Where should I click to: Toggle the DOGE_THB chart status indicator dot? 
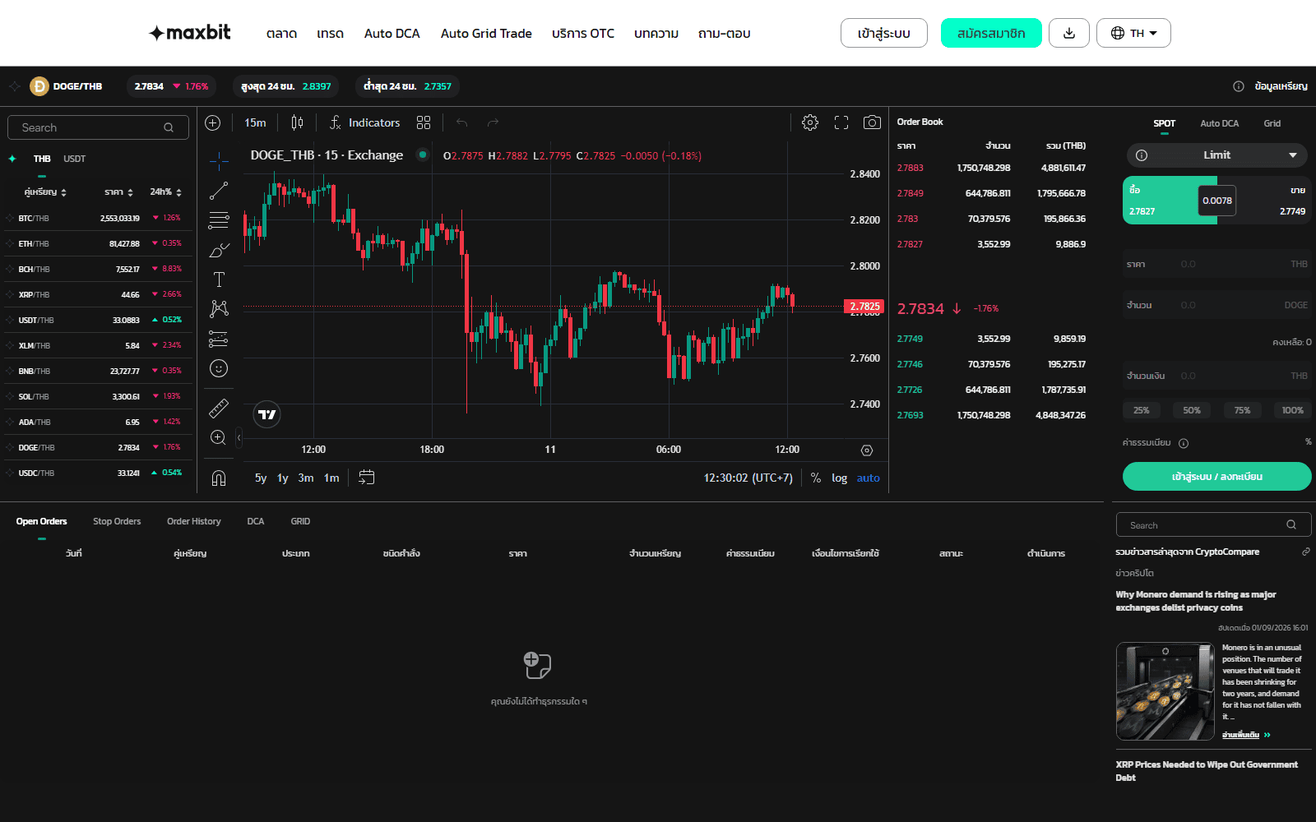click(423, 155)
